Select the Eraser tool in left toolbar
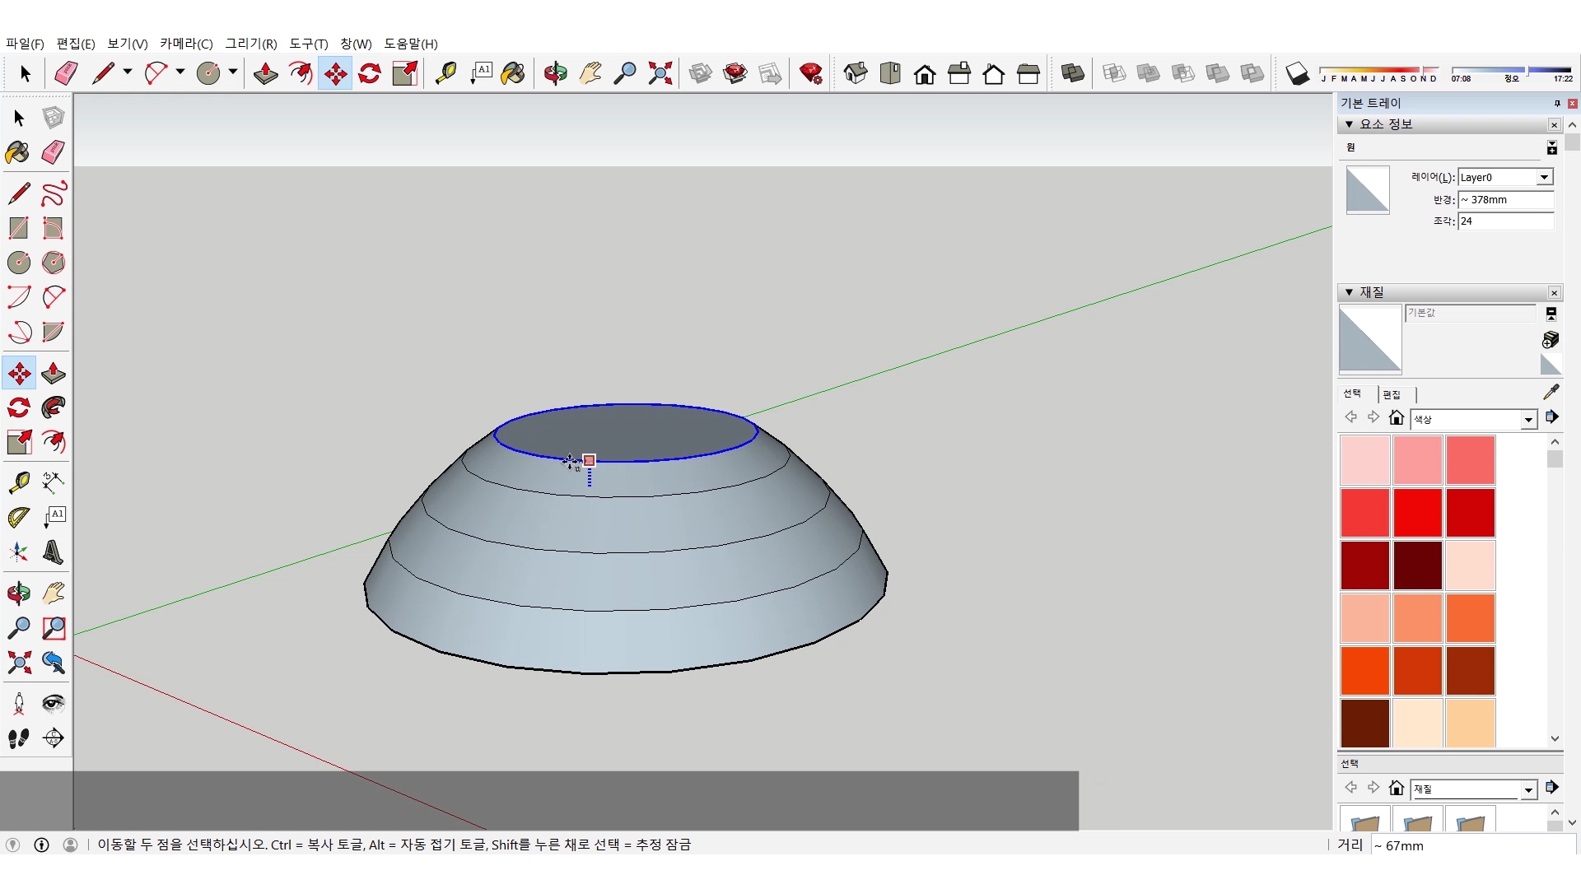 point(54,152)
